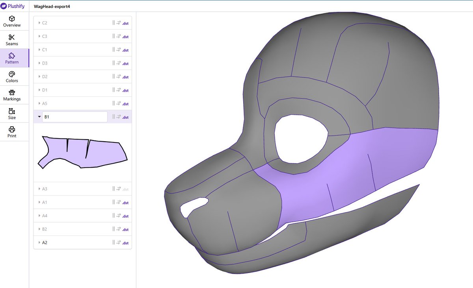Click the arrows icon on row A4
The height and width of the screenshot is (288, 473).
click(118, 216)
